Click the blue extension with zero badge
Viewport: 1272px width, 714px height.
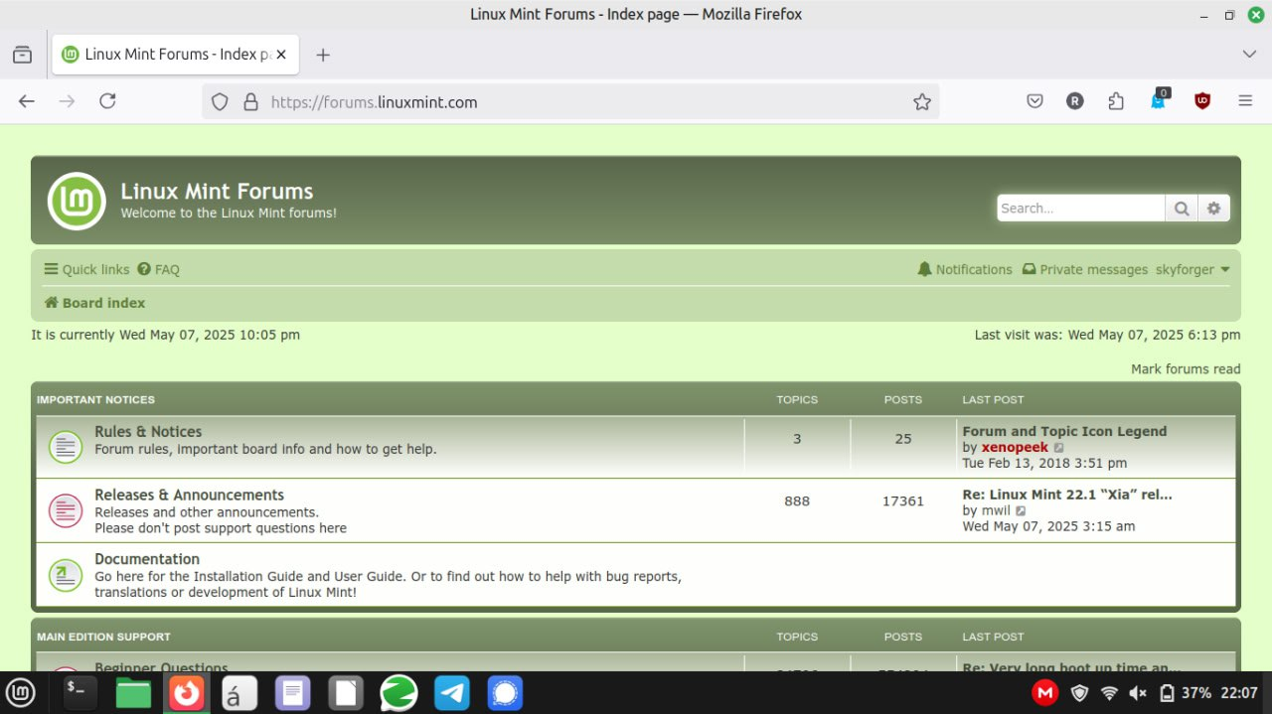pos(1159,99)
